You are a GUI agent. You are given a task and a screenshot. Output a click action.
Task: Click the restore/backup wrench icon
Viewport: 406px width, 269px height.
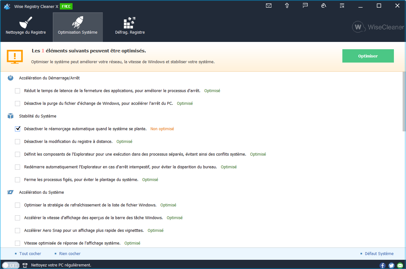pyautogui.click(x=324, y=6)
